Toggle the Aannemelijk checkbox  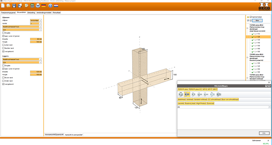point(251,17)
